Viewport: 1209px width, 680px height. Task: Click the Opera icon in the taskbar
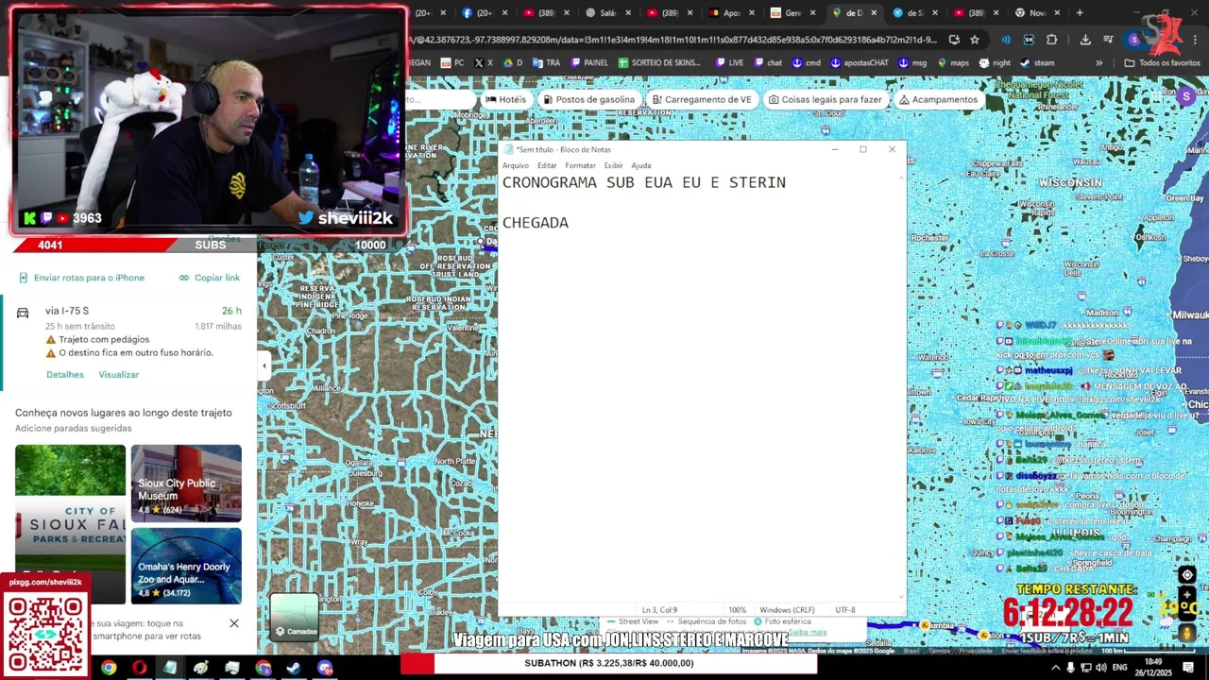click(140, 668)
